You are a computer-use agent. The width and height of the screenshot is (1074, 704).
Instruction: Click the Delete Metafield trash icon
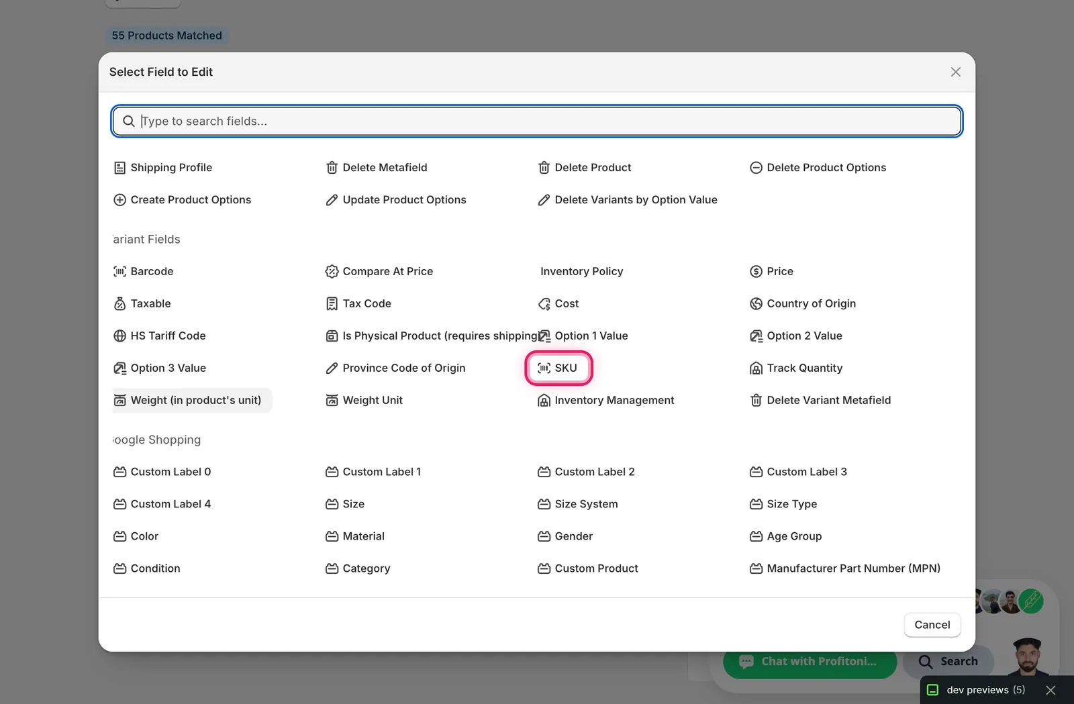(x=332, y=168)
